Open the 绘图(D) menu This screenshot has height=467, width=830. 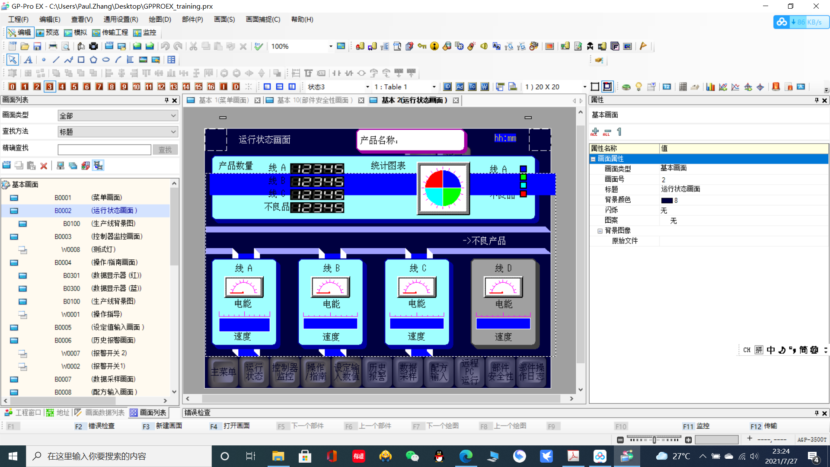point(160,19)
